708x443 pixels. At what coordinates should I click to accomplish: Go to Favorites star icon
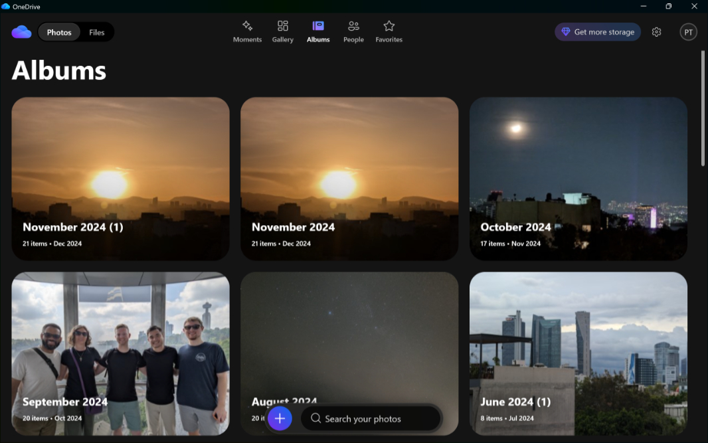(x=389, y=27)
